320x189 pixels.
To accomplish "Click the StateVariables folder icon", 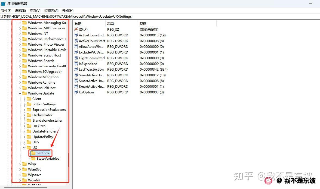I will tap(33, 159).
